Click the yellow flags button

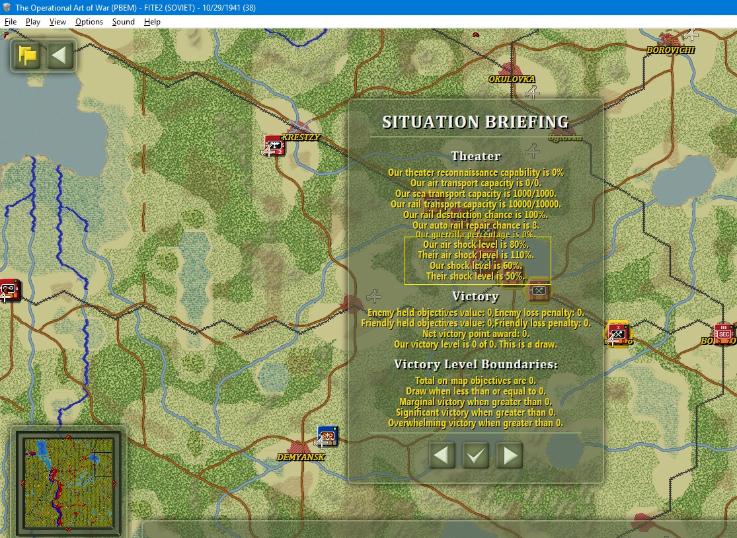[28, 56]
